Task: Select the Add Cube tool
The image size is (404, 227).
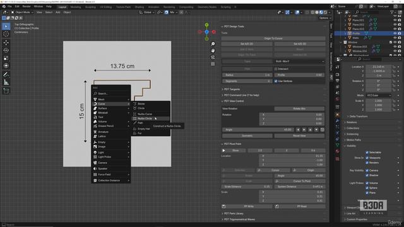Action: (6, 91)
